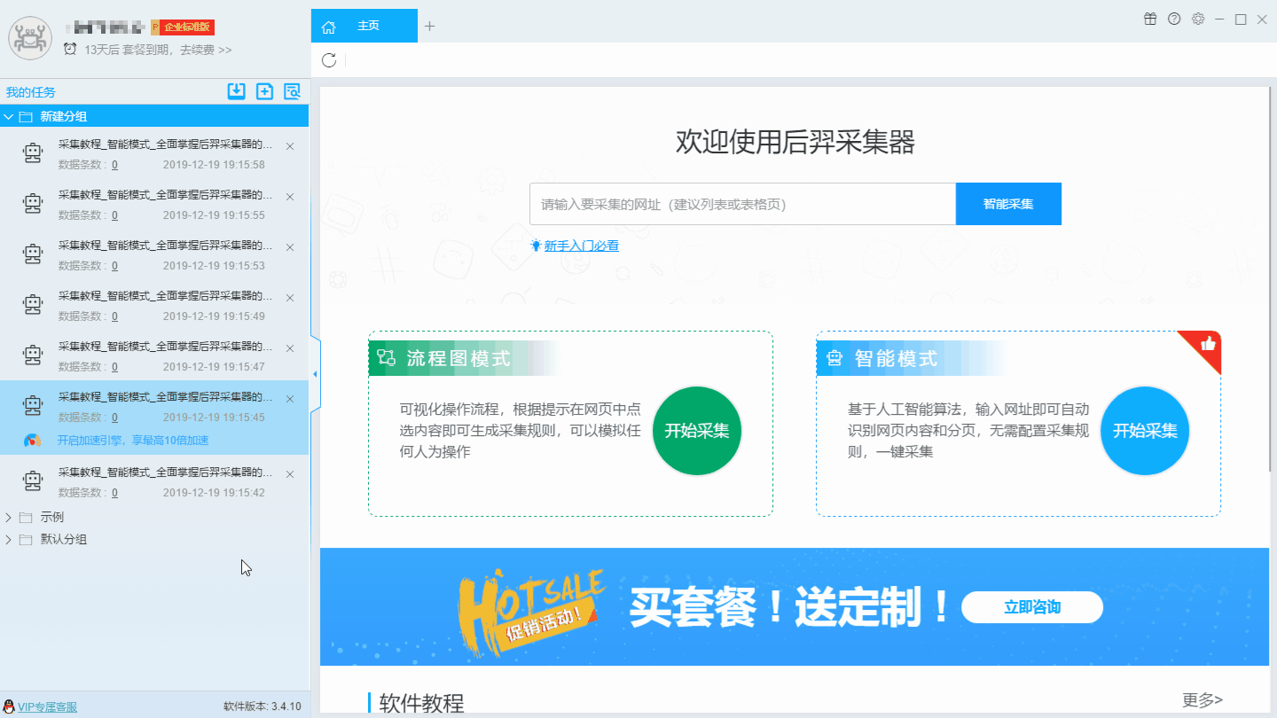
Task: Delete task dated 2019-12-19 19:15:58
Action: 290,146
